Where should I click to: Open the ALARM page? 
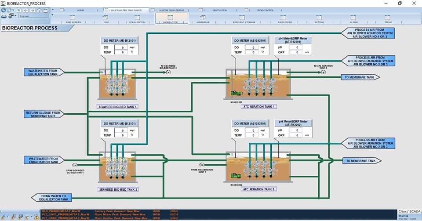(x=353, y=19)
